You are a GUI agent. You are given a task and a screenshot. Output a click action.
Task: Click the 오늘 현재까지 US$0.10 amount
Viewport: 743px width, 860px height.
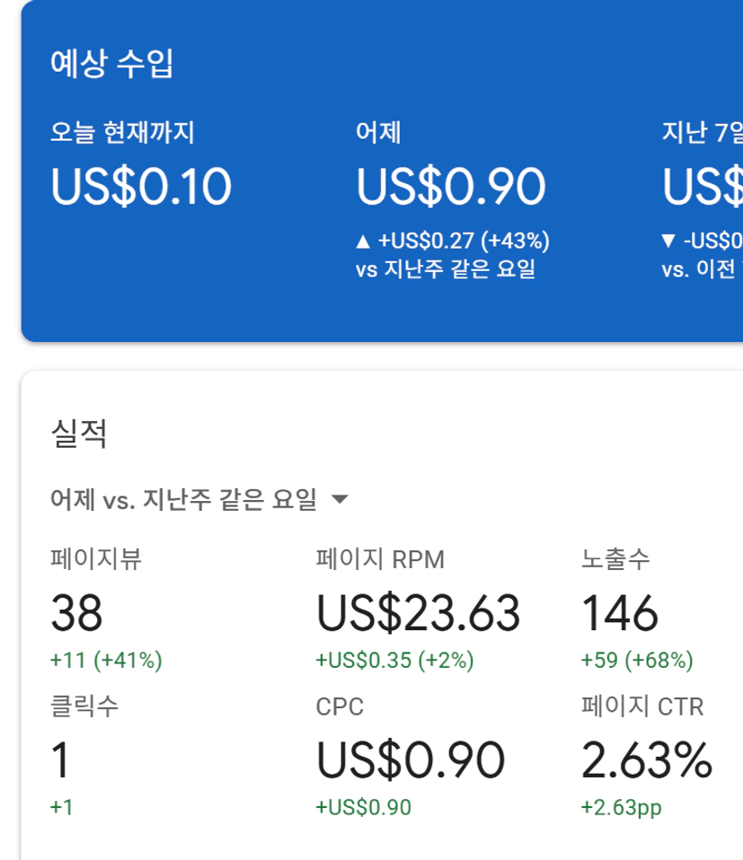(x=141, y=187)
